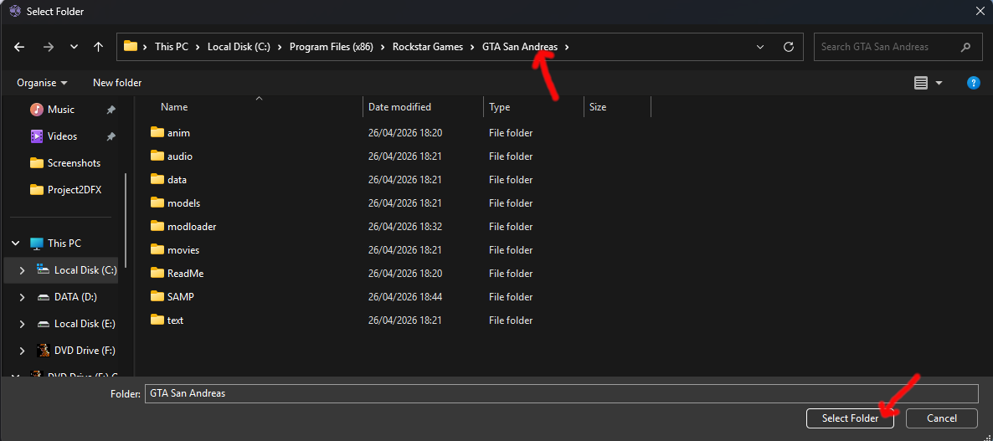Image resolution: width=993 pixels, height=441 pixels.
Task: Select the anim folder
Action: (178, 133)
